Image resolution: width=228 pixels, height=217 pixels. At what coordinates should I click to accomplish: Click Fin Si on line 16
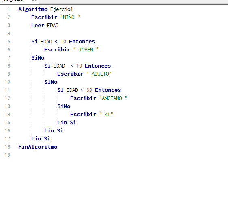point(54,131)
